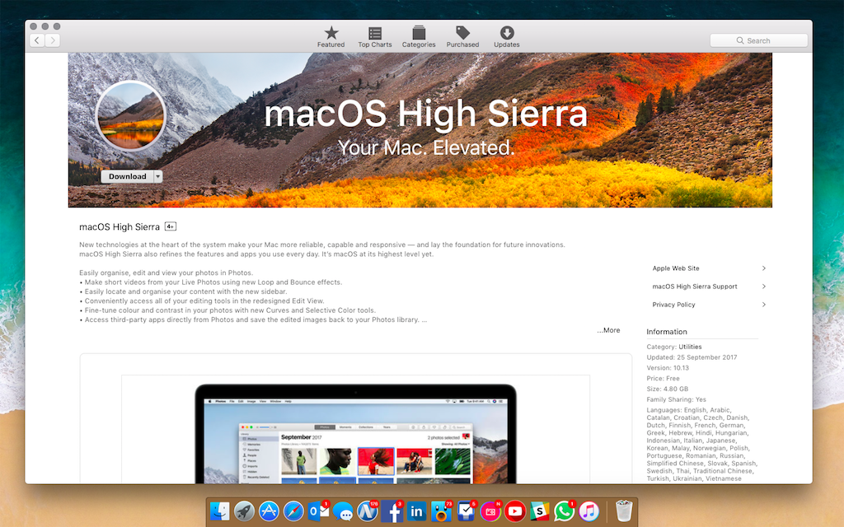Click the forward navigation arrow
This screenshot has width=844, height=527.
click(x=53, y=40)
